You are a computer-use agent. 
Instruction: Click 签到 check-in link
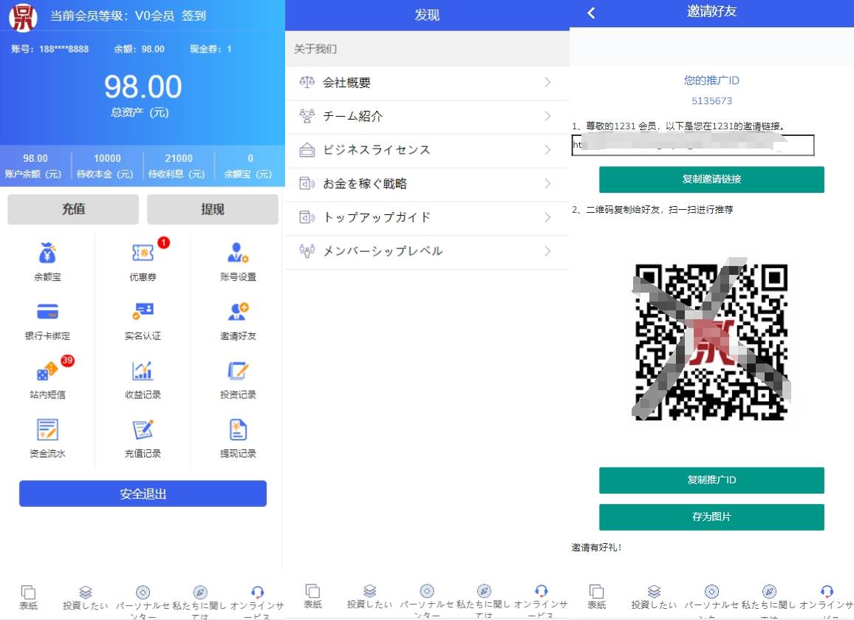coord(194,16)
